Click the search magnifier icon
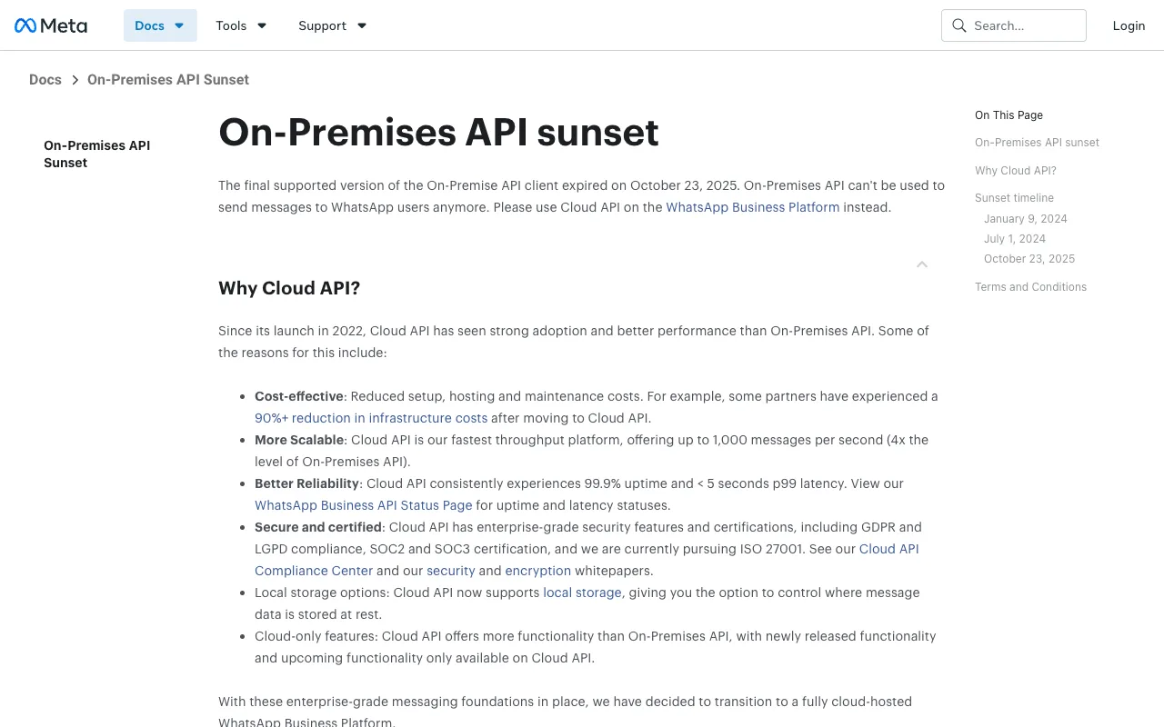Screen dimensions: 1164x727 click(958, 25)
